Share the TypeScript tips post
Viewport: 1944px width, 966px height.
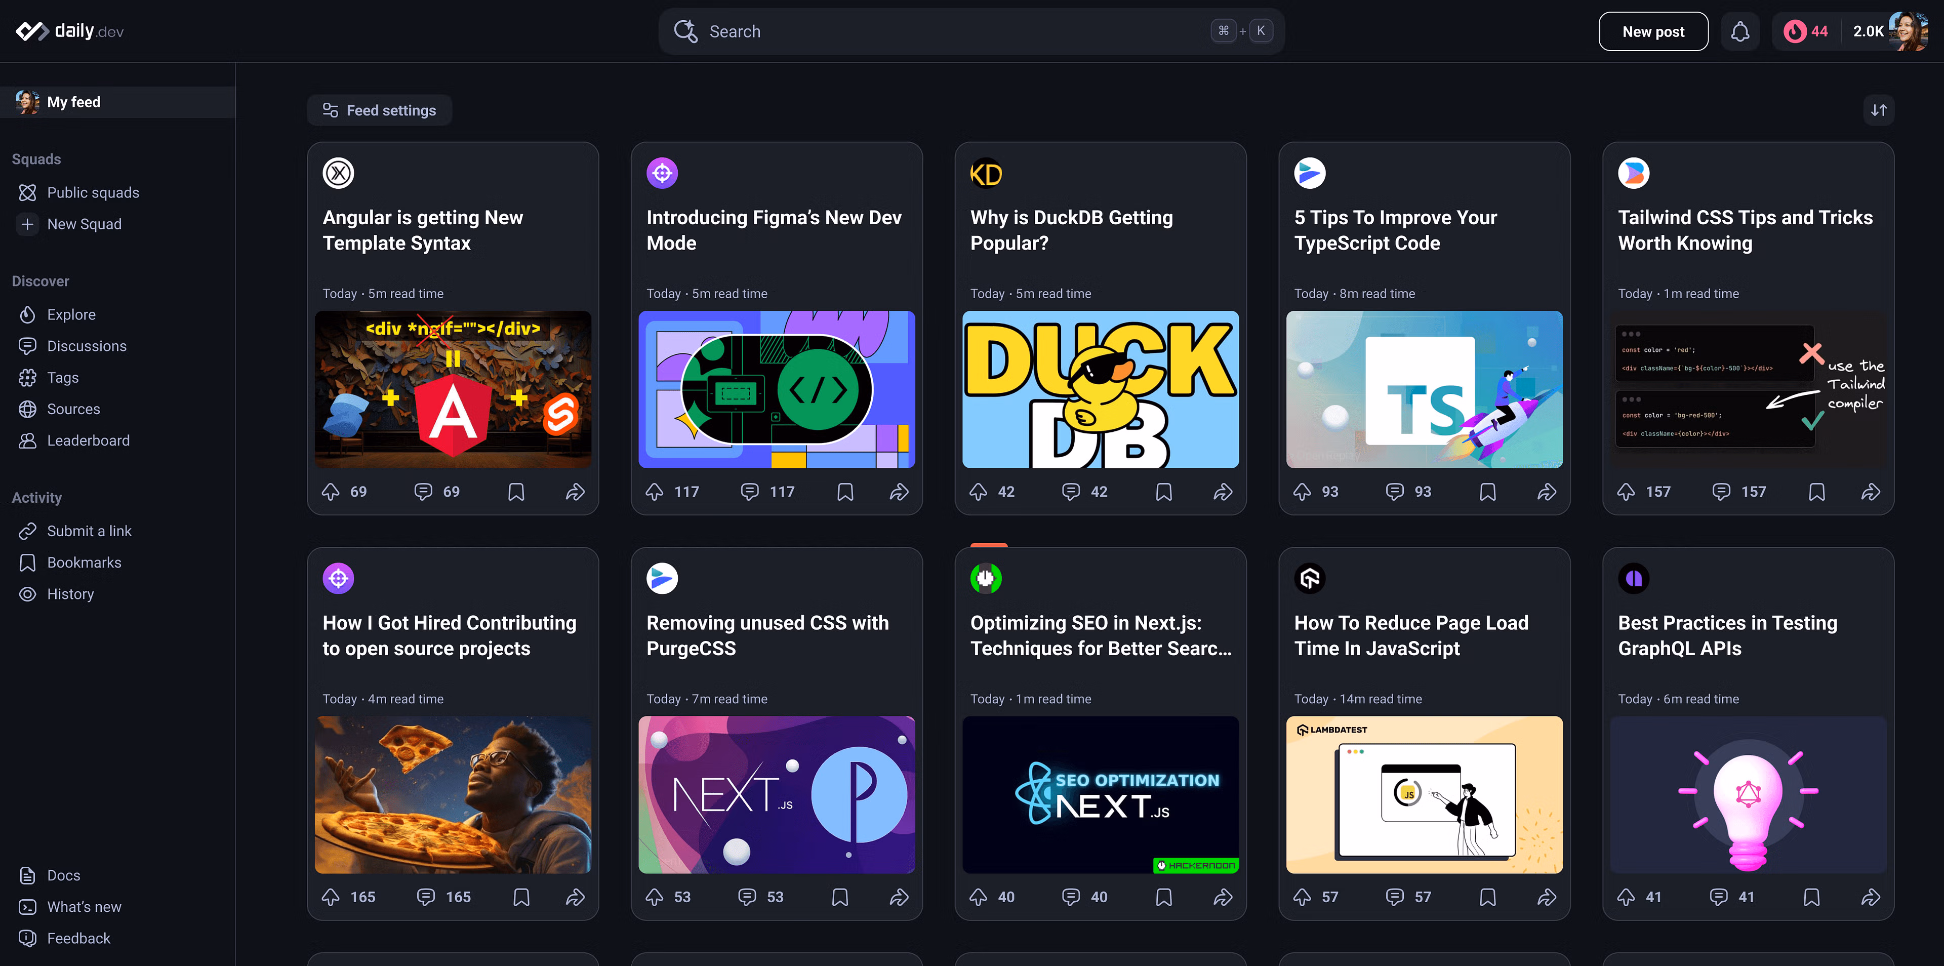coord(1546,492)
